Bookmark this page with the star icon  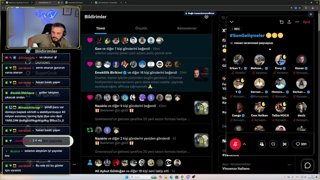pyautogui.click(x=299, y=8)
